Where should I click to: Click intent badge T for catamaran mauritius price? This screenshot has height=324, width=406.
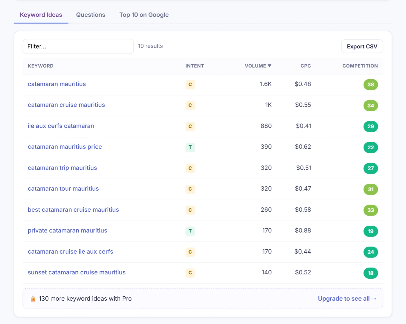coord(190,147)
